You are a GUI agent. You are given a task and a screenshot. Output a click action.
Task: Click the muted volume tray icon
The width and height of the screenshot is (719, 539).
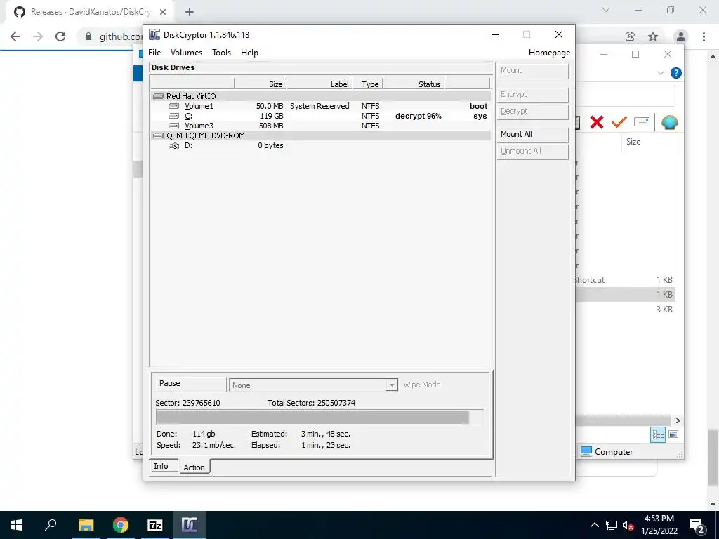coord(628,525)
